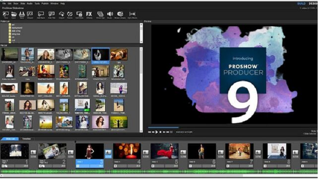Open the Audio menu
Viewport: 318px width, 179px height.
30,4
